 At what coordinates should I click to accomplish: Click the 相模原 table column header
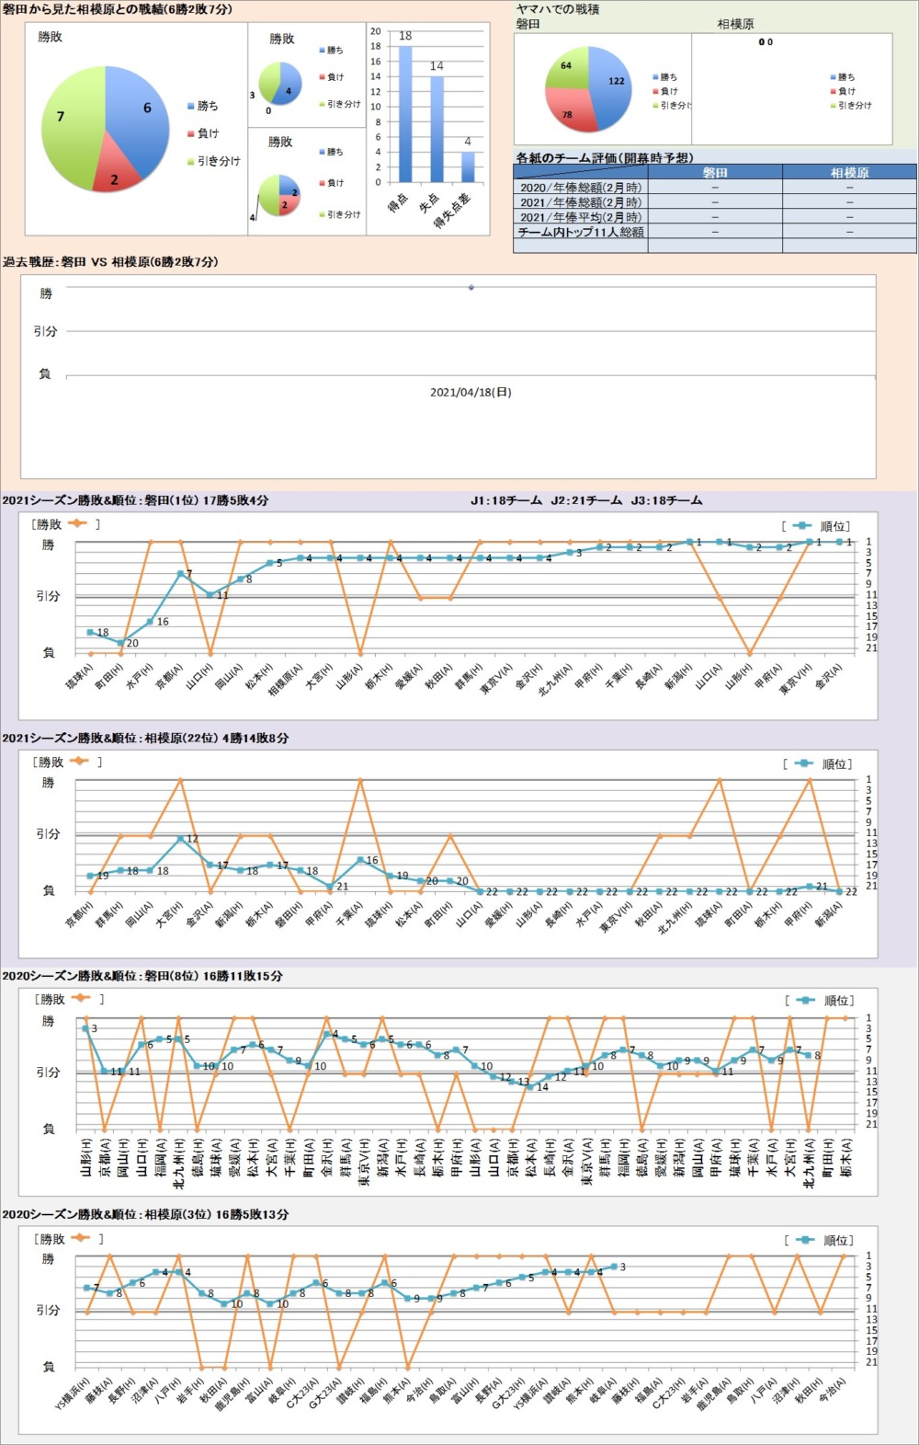point(849,172)
